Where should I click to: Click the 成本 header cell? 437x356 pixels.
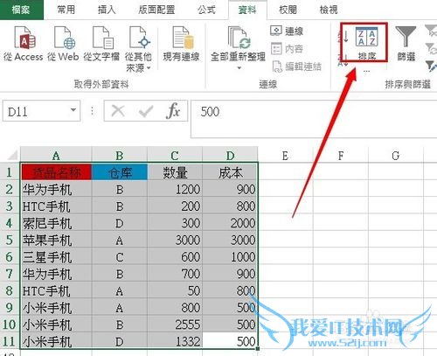pyautogui.click(x=230, y=172)
